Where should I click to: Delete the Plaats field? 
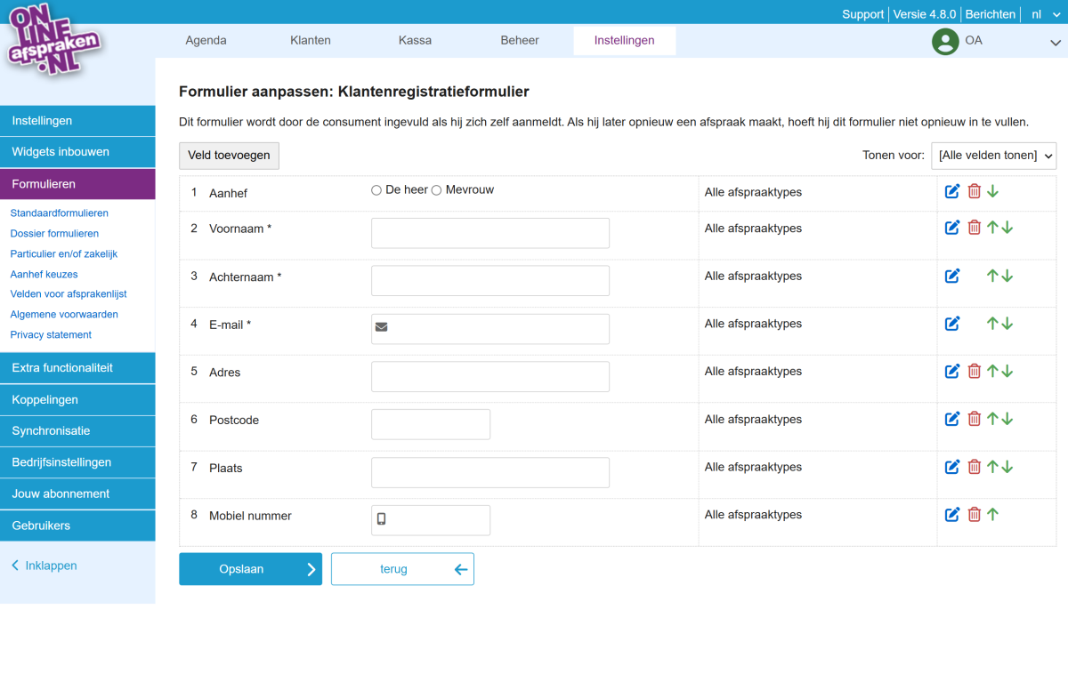[x=975, y=467]
